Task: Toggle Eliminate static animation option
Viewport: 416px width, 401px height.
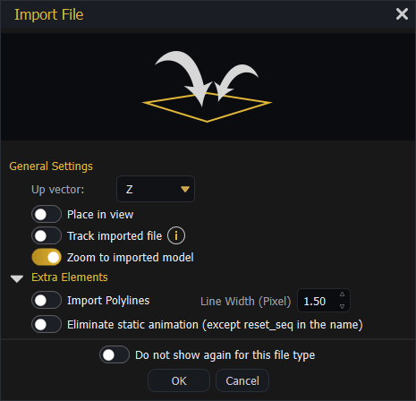Action: [x=47, y=324]
